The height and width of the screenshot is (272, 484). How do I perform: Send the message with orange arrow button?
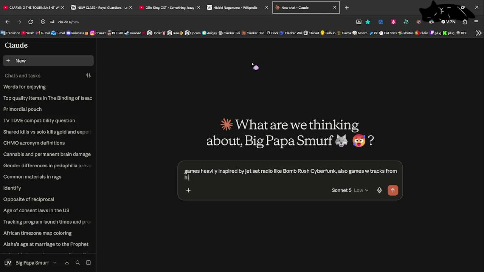(x=393, y=190)
